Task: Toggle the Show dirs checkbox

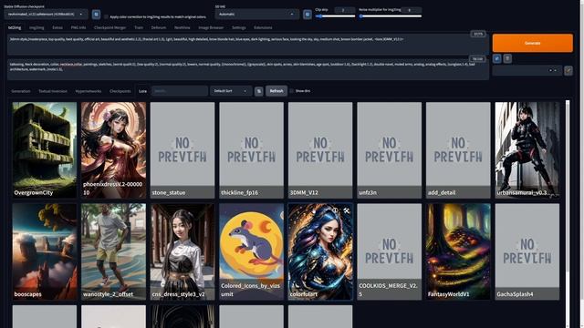Action: [292, 91]
